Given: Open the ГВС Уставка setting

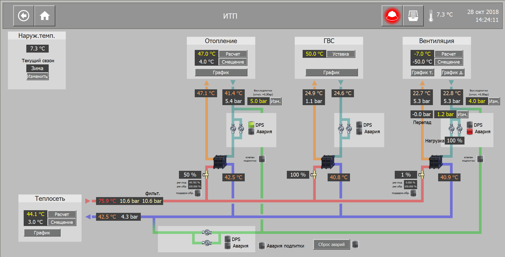Looking at the screenshot, I should point(341,54).
